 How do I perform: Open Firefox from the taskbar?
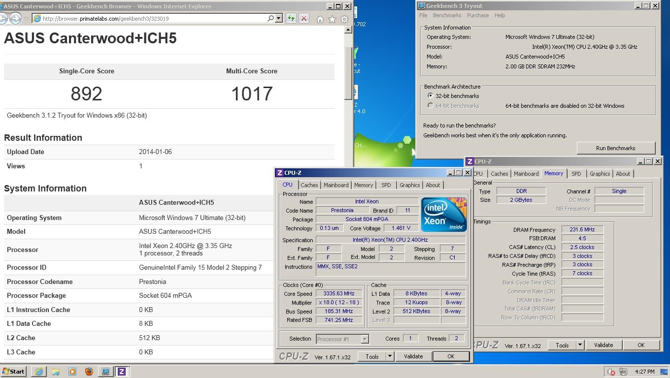point(89,372)
